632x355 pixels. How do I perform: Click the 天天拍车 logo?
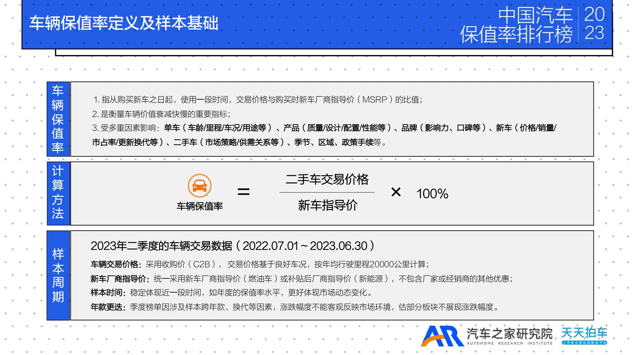tap(584, 336)
